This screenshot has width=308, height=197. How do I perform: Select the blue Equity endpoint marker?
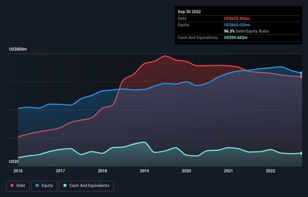point(302,73)
